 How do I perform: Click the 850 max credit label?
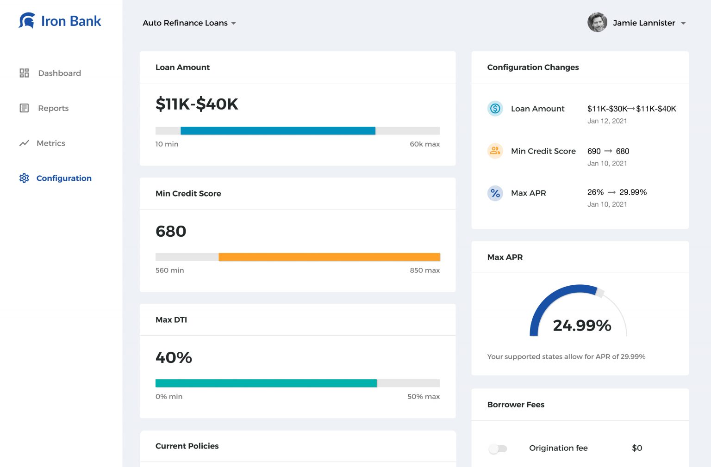point(424,270)
